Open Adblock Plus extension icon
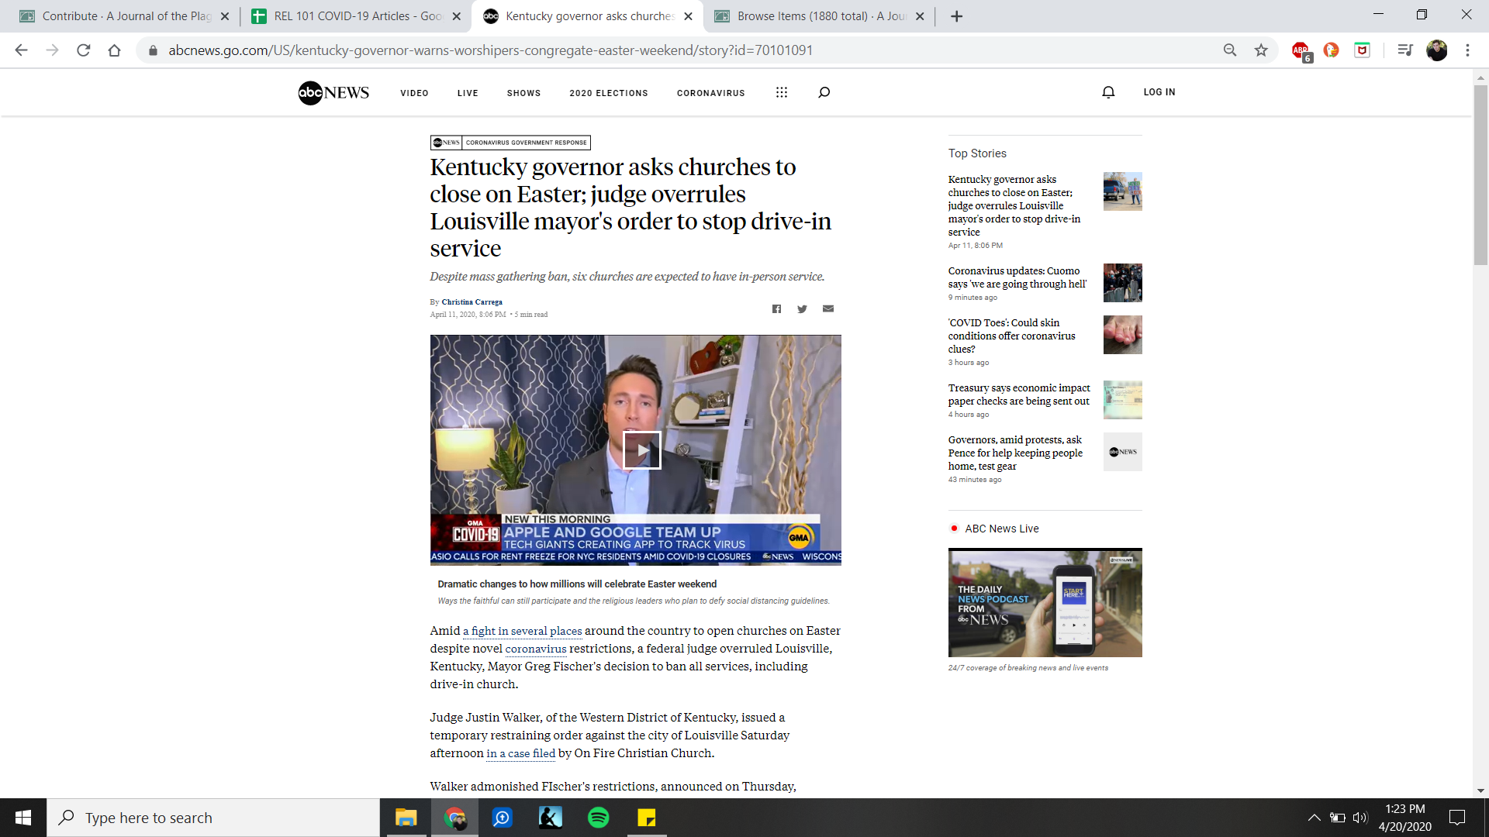The width and height of the screenshot is (1489, 837). click(1301, 50)
